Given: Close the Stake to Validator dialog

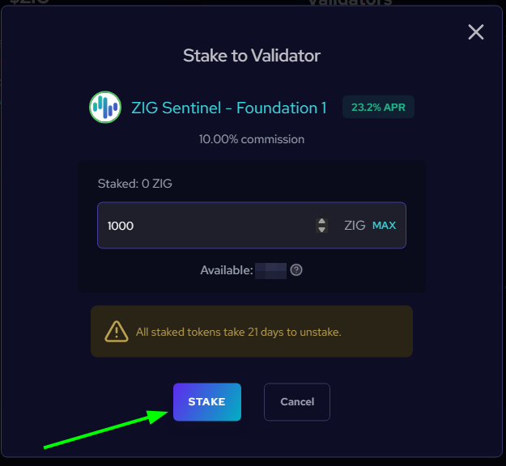Looking at the screenshot, I should [476, 32].
